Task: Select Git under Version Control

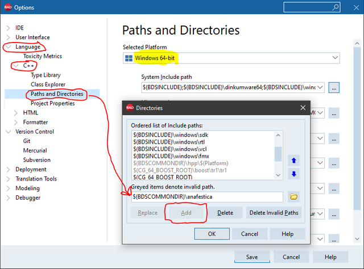Action: [27, 141]
